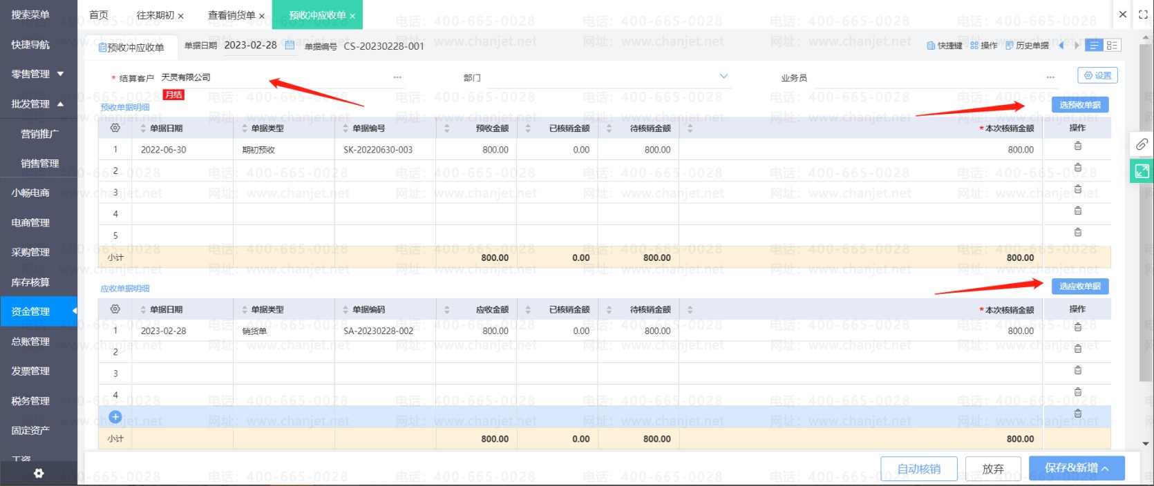Click the blue previous-document arrow

pos(1061,46)
